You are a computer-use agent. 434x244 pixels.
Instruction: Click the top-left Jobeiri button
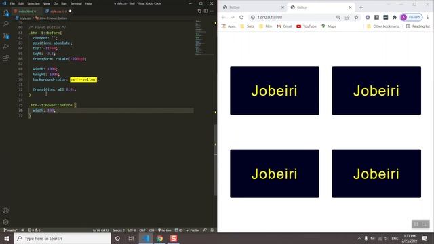coord(275,91)
